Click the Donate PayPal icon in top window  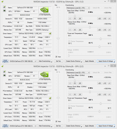5,61
